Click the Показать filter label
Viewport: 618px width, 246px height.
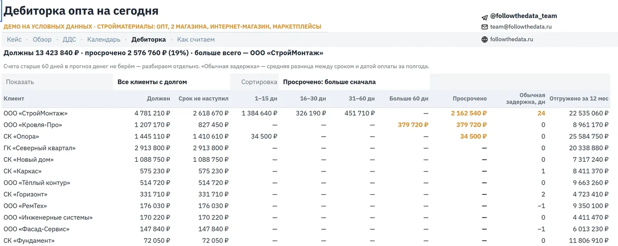coord(20,82)
